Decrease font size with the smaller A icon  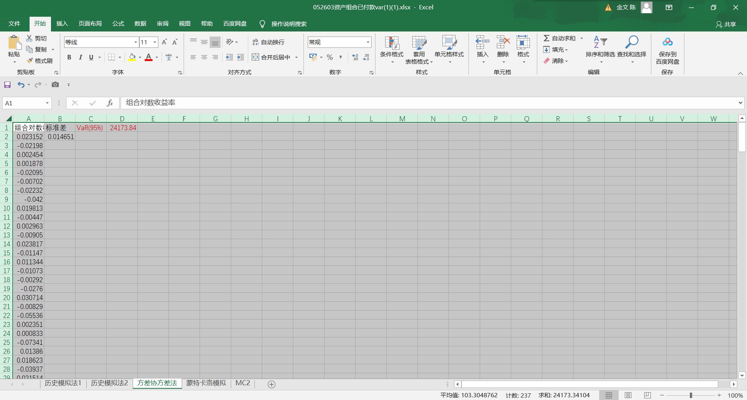click(175, 42)
